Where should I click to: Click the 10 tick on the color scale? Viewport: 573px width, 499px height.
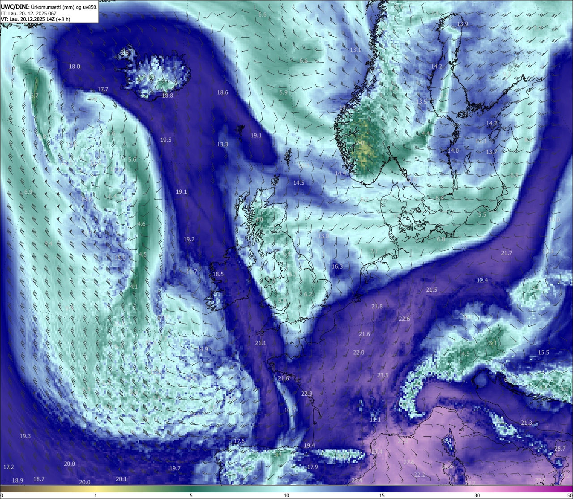[x=286, y=495]
